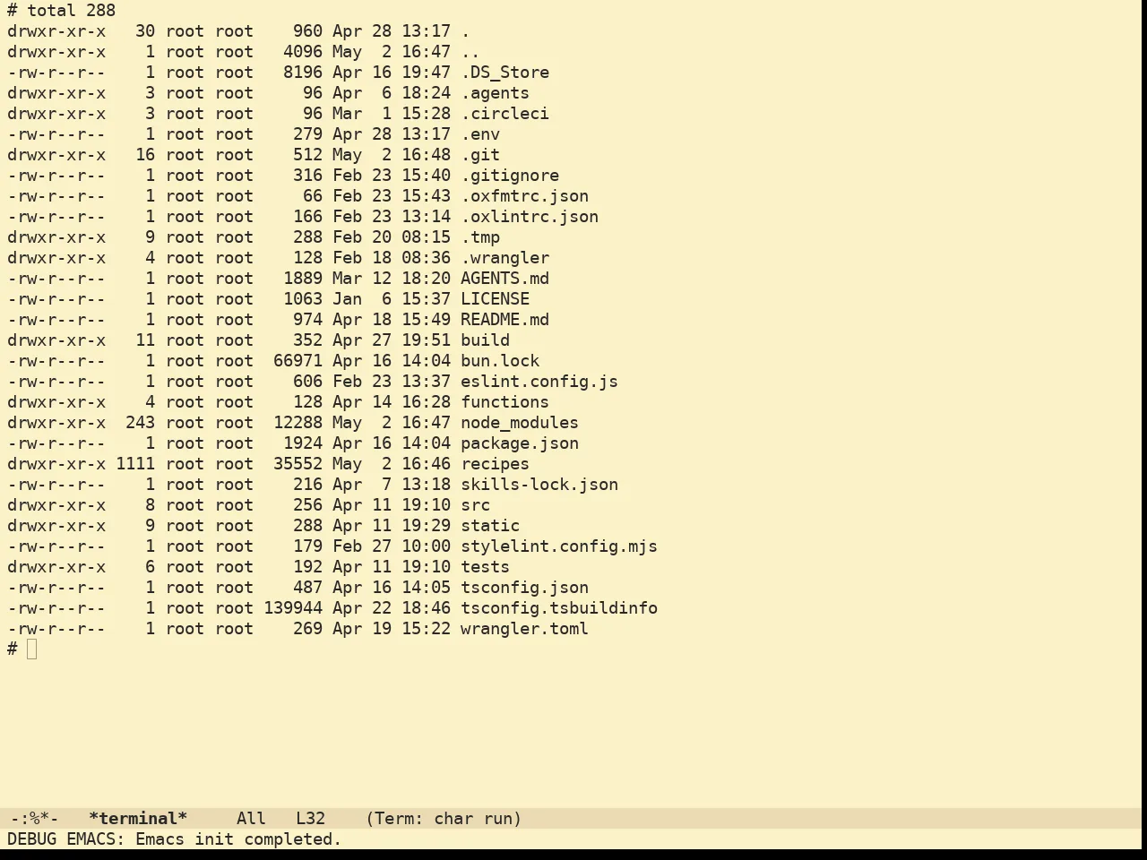Click the stylelint.config.mjs file name
The height and width of the screenshot is (860, 1147).
click(x=559, y=546)
